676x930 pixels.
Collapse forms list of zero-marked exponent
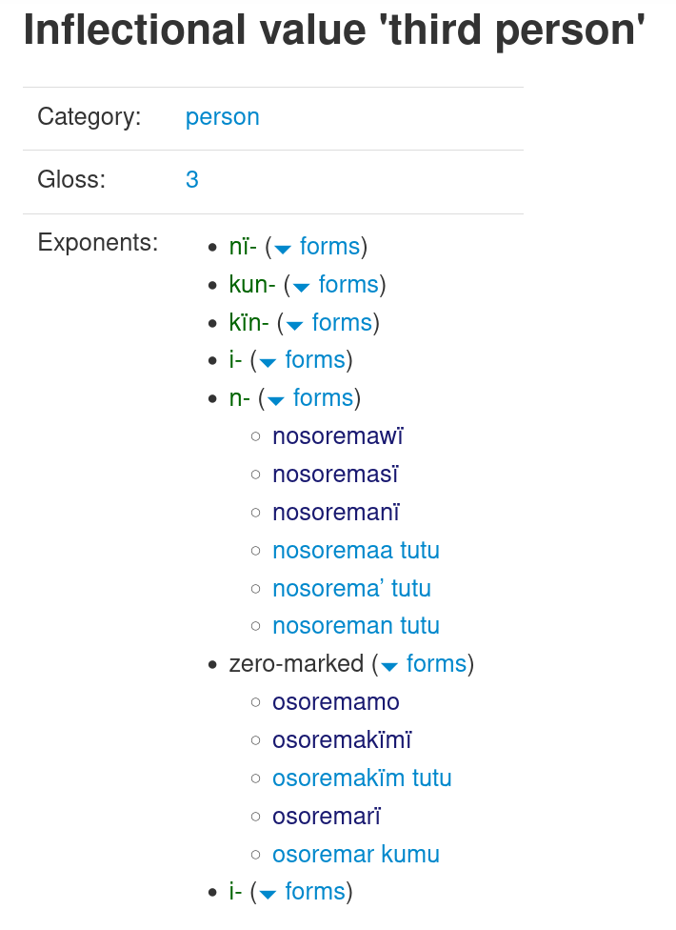click(x=424, y=664)
